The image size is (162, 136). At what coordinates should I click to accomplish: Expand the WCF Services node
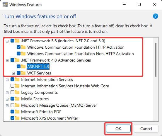pyautogui.click(x=13, y=73)
